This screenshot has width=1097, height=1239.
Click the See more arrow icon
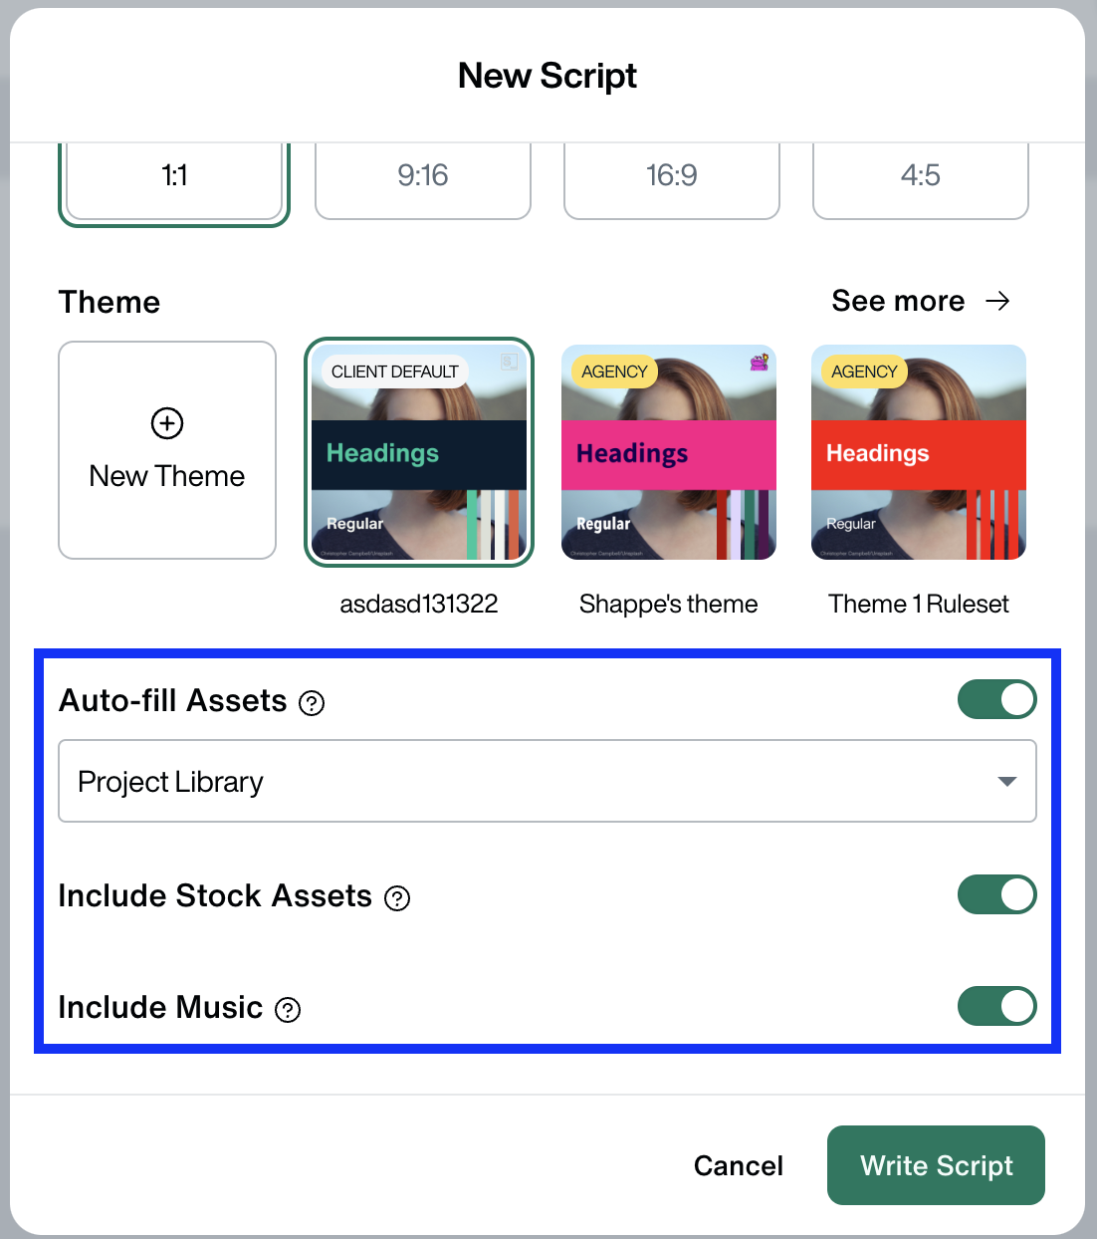pos(997,301)
